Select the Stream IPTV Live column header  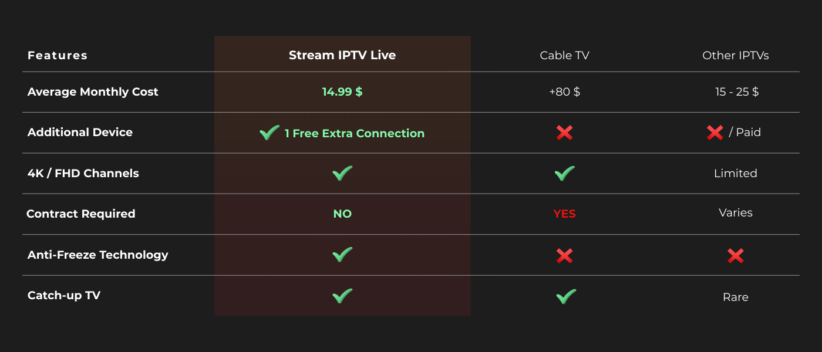pos(342,55)
